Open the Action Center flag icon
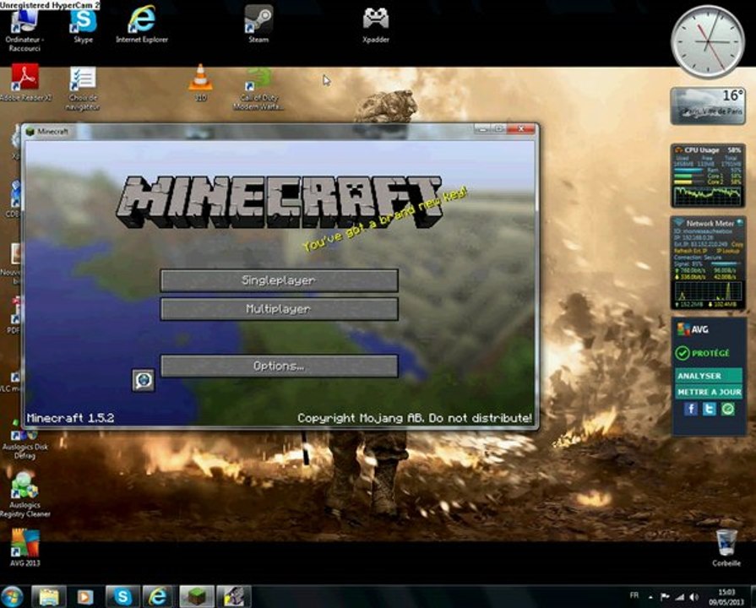This screenshot has height=608, width=756. tap(665, 597)
